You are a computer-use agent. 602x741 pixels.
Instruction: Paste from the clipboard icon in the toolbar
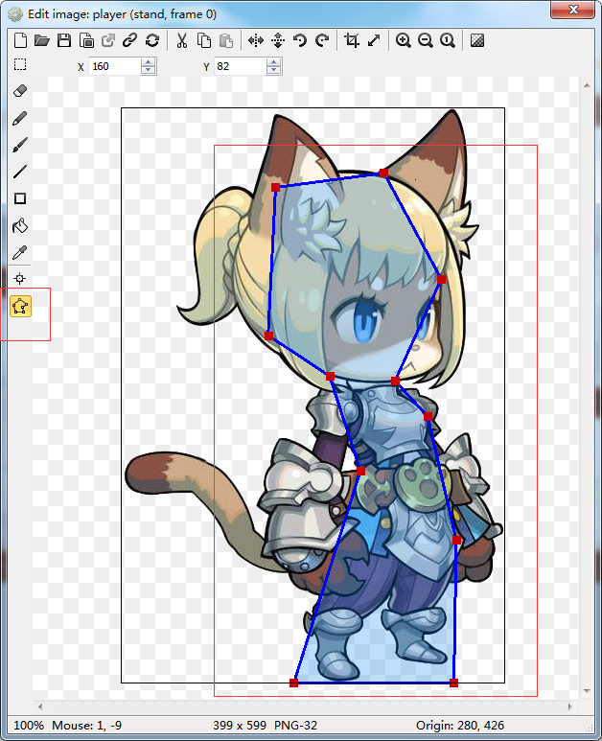point(226,40)
